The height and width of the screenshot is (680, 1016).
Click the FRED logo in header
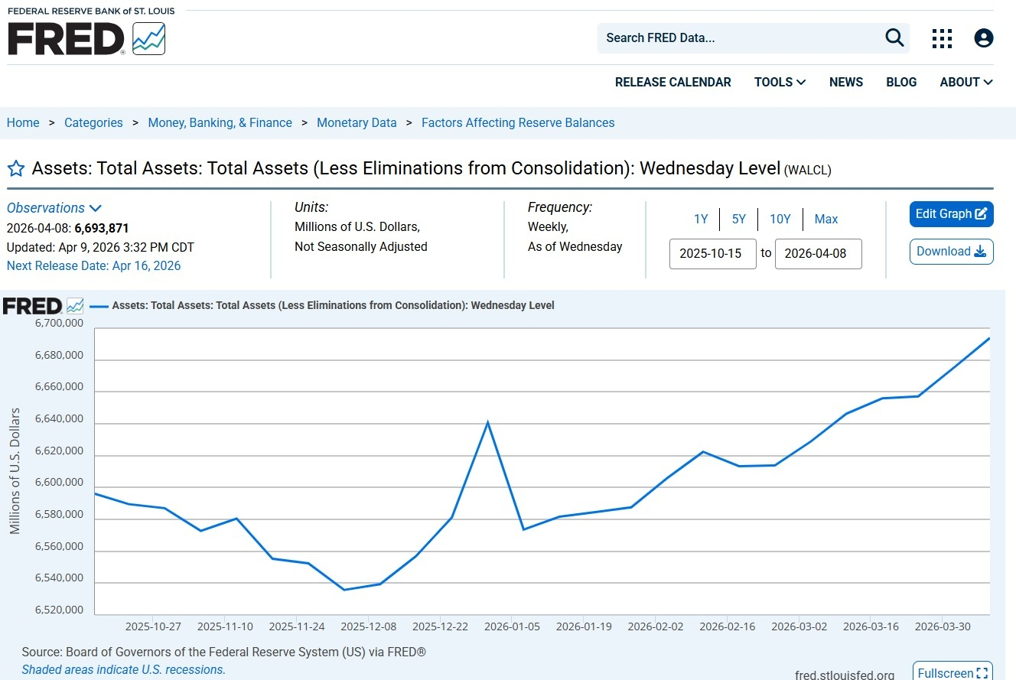point(86,38)
